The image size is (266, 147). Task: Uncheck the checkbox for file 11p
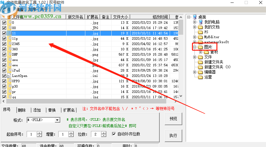coord(4,38)
